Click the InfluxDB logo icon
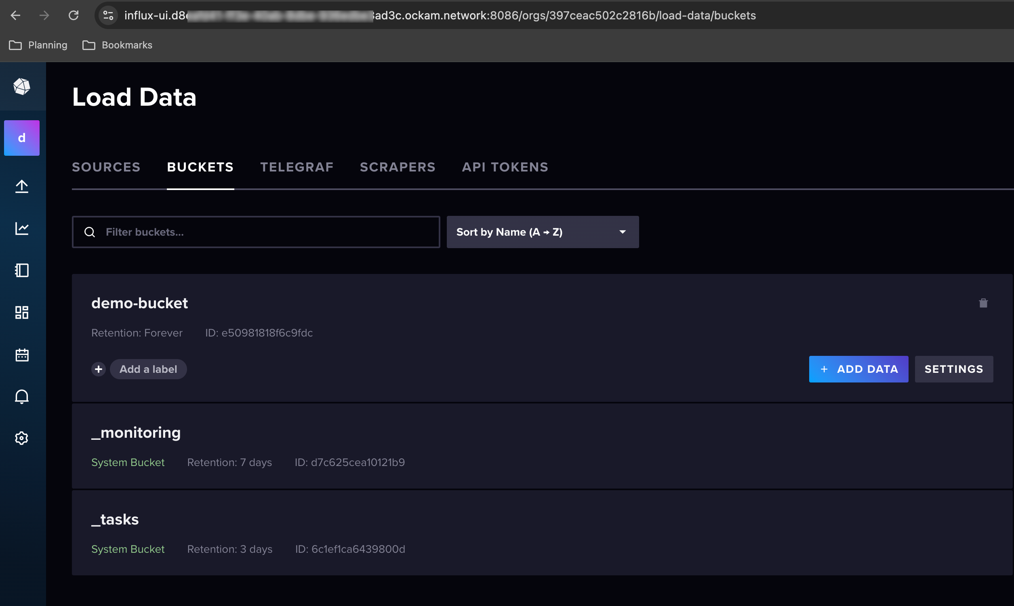Image resolution: width=1014 pixels, height=606 pixels. (22, 86)
